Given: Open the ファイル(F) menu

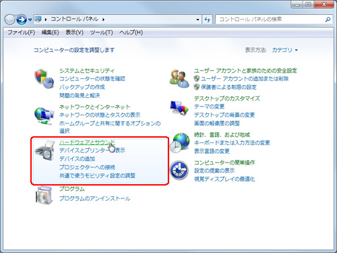Looking at the screenshot, I should point(22,32).
